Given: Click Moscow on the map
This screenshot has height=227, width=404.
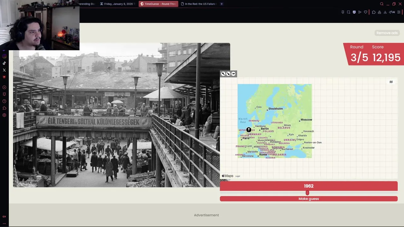Looking at the screenshot, I should point(306,119).
